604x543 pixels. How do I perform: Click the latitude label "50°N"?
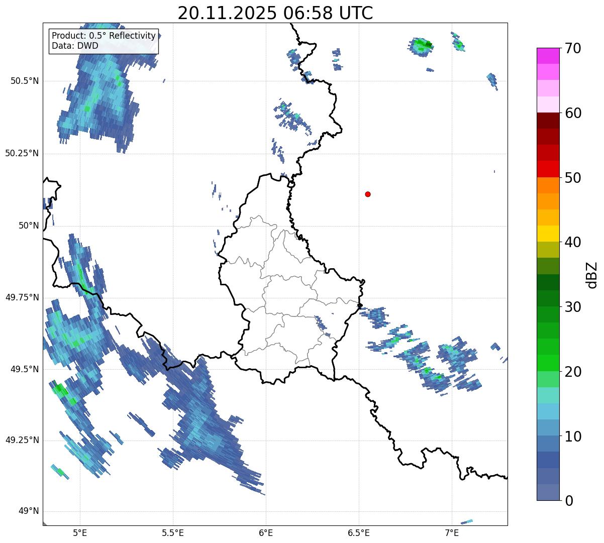pyautogui.click(x=29, y=226)
